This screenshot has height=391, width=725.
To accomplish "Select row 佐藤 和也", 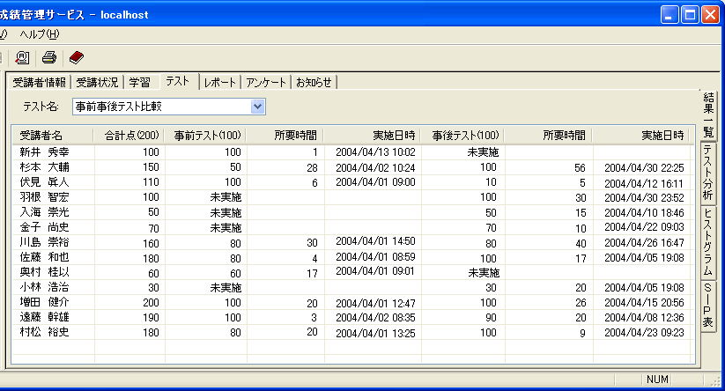I will [x=353, y=257].
